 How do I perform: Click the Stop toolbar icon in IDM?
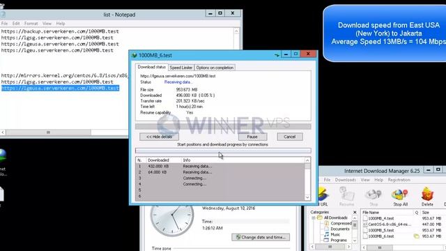click(x=374, y=197)
